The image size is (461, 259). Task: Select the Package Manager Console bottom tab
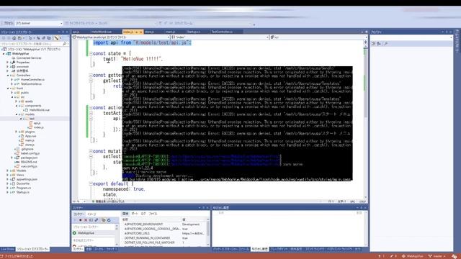click(x=230, y=249)
